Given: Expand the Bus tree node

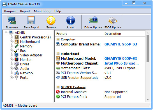Looking at the screenshot, I should (11, 51).
